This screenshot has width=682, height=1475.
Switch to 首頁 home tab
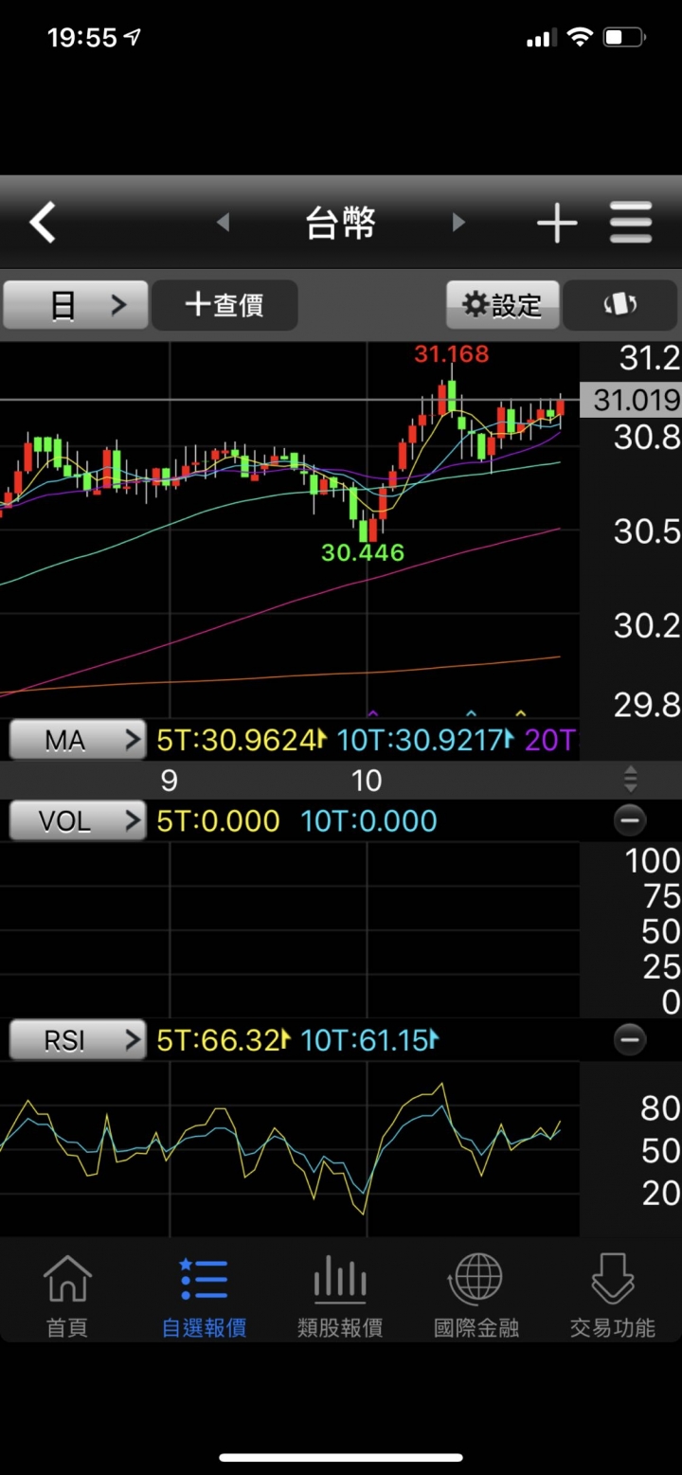(67, 1295)
